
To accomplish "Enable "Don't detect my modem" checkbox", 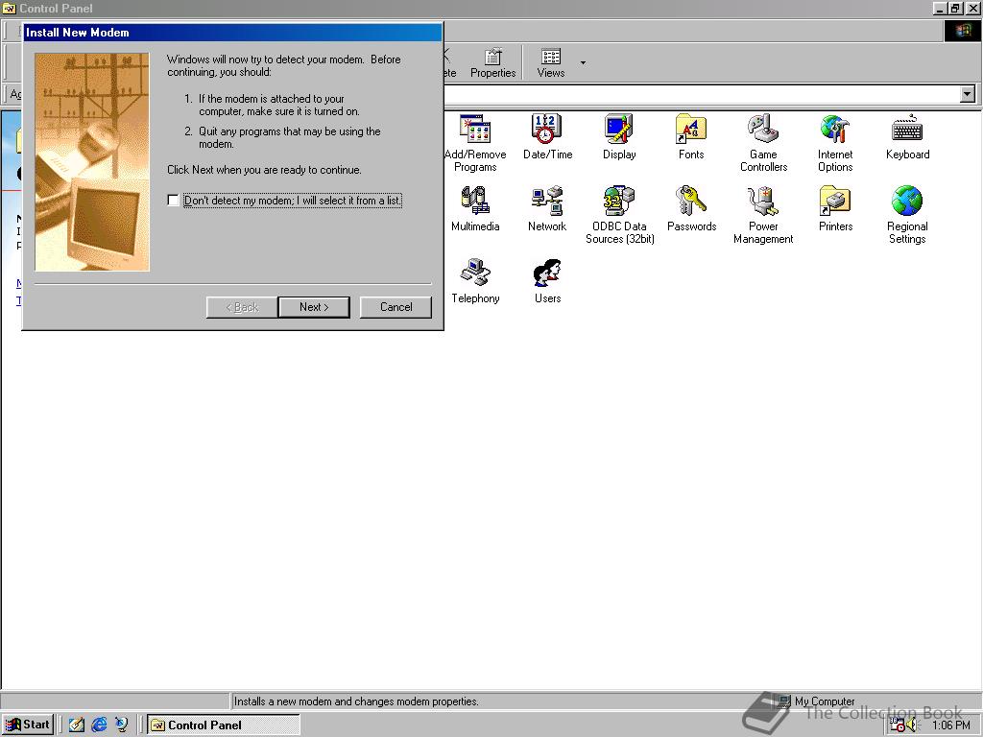I will coord(174,200).
